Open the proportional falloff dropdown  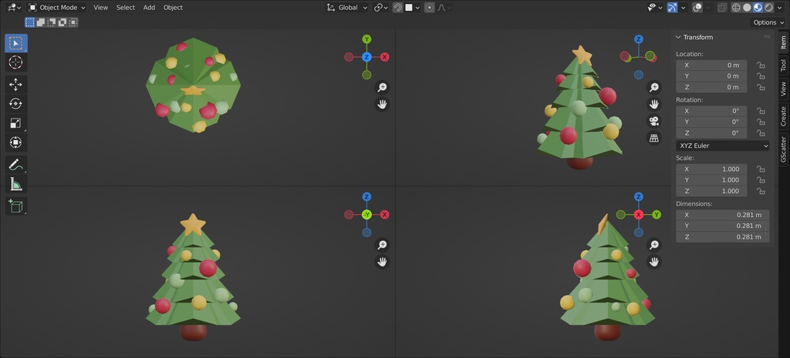click(x=444, y=8)
